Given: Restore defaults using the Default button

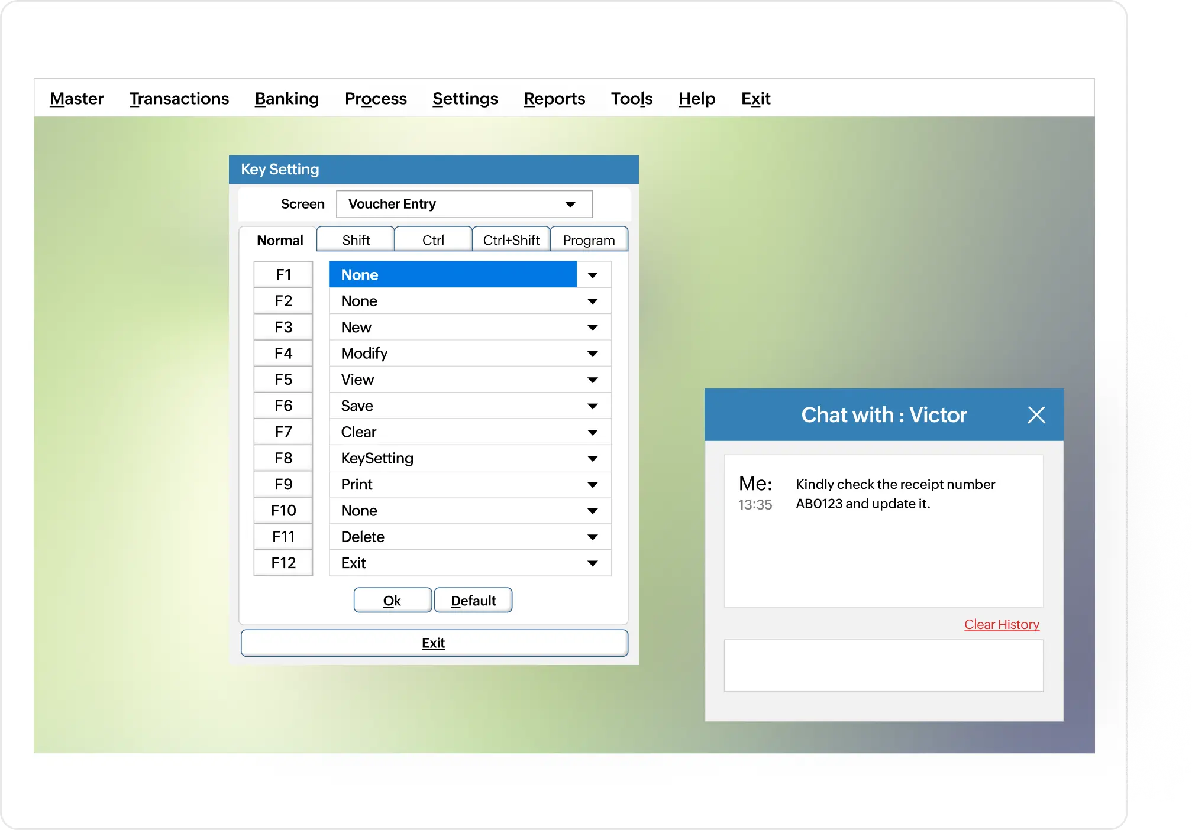Looking at the screenshot, I should pos(473,599).
